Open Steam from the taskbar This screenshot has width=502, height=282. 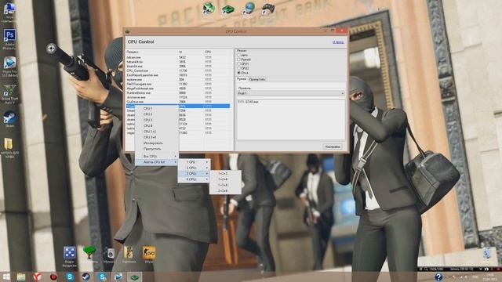pyautogui.click(x=85, y=277)
